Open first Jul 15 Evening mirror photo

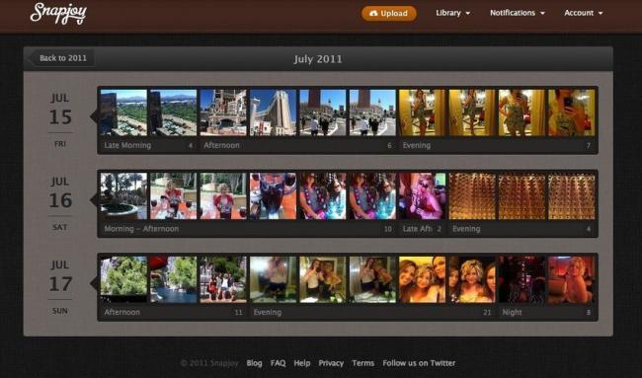pyautogui.click(x=422, y=113)
